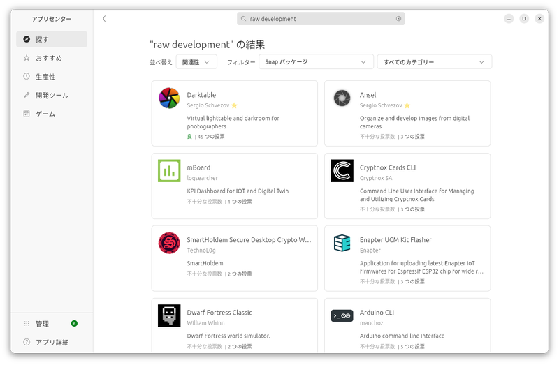The image size is (559, 365).
Task: Click the star icon beside おすすめ
Action: [x=27, y=58]
